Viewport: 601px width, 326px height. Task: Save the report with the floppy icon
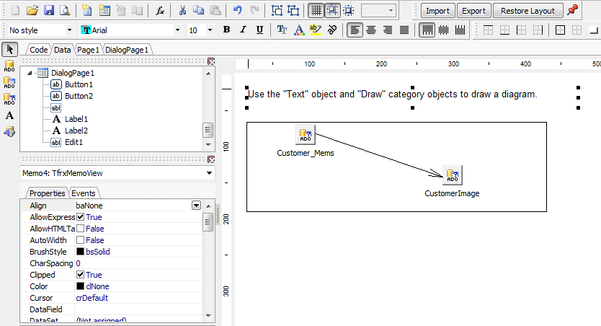(49, 10)
